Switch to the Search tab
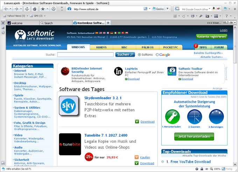The width and height of the screenshot is (238, 172). (x=56, y=23)
